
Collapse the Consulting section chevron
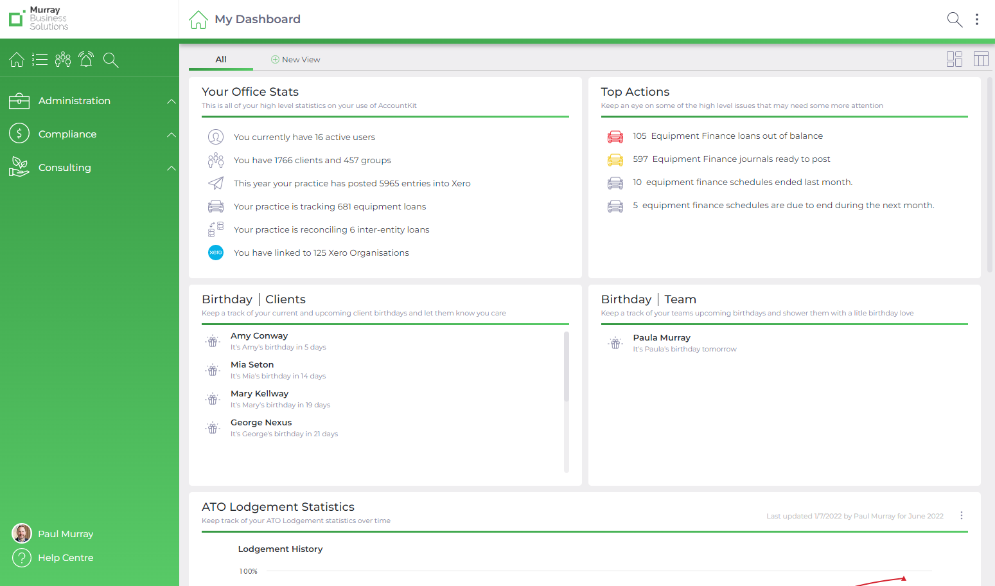tap(171, 168)
